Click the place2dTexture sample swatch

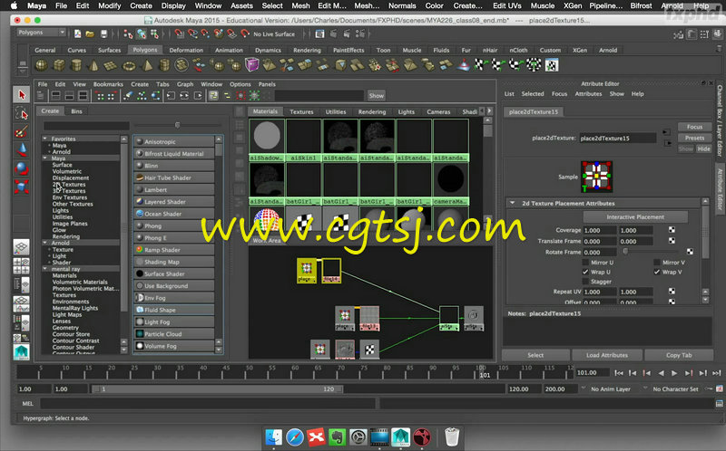click(596, 177)
